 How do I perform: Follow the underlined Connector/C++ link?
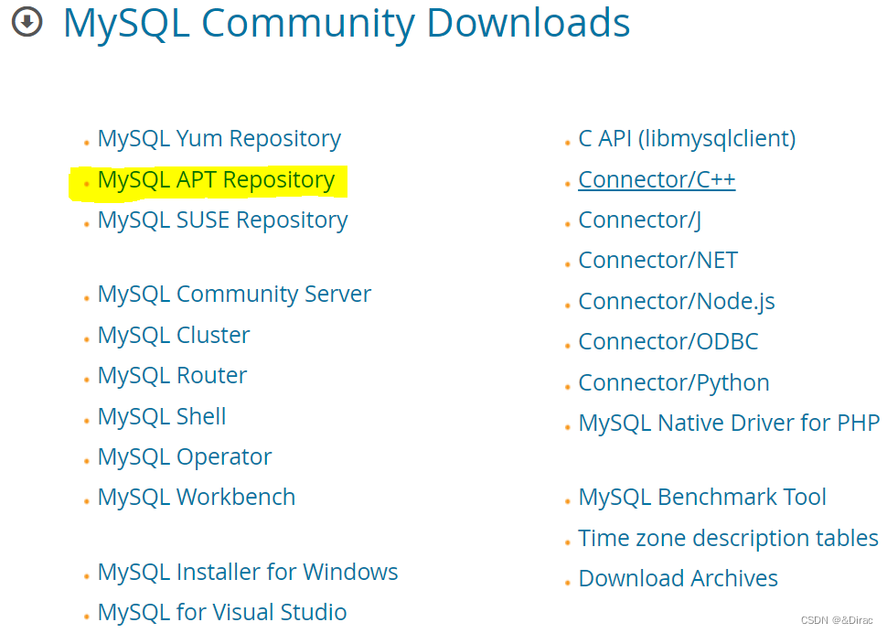pyautogui.click(x=657, y=180)
